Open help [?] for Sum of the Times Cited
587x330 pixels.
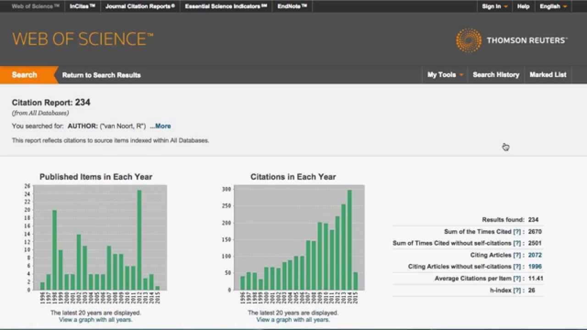click(x=517, y=232)
